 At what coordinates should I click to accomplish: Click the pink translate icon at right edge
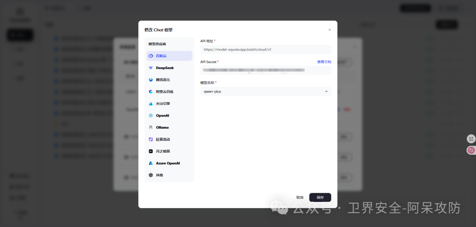[471, 150]
